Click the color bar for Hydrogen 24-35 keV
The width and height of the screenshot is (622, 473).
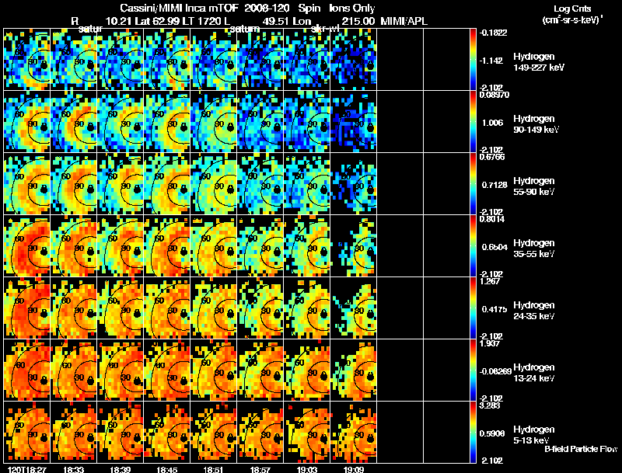pyautogui.click(x=473, y=308)
